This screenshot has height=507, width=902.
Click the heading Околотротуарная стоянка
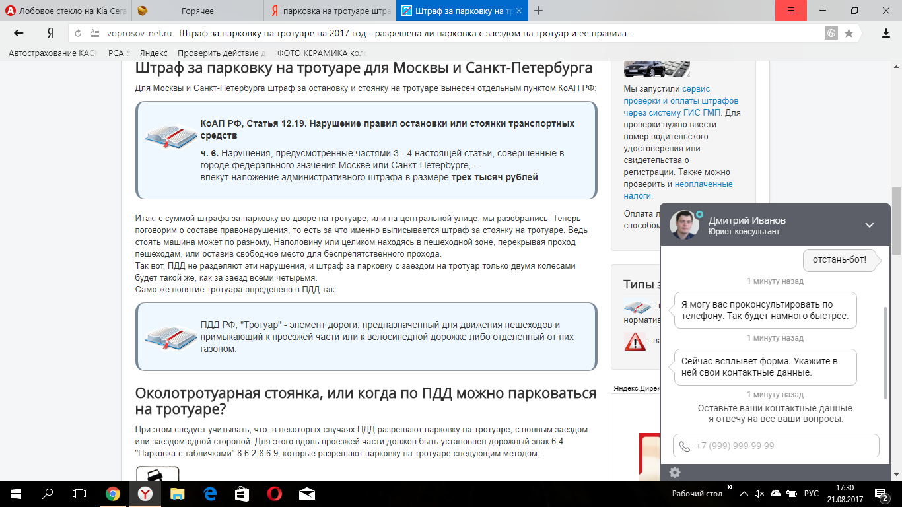366,401
